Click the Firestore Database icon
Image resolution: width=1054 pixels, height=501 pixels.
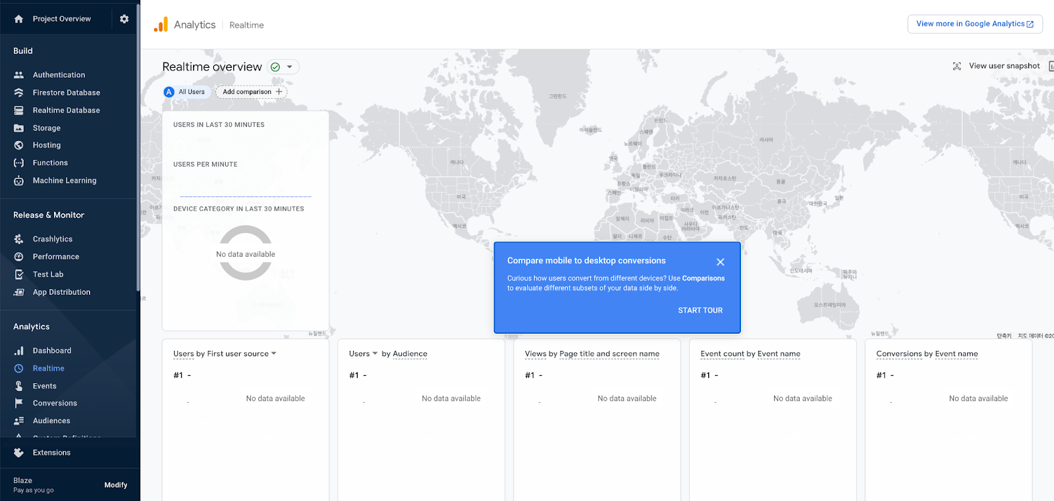[x=18, y=93]
